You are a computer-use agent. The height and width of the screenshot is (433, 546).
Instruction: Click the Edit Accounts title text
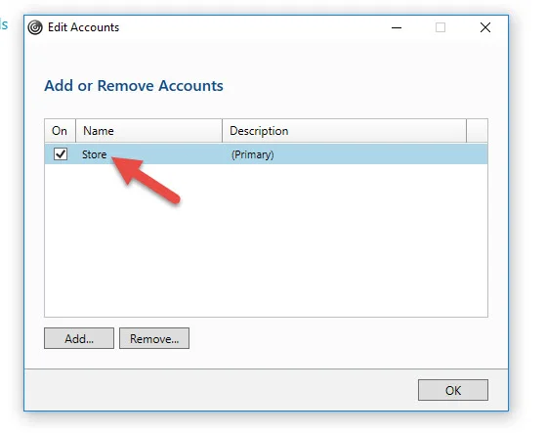click(84, 27)
